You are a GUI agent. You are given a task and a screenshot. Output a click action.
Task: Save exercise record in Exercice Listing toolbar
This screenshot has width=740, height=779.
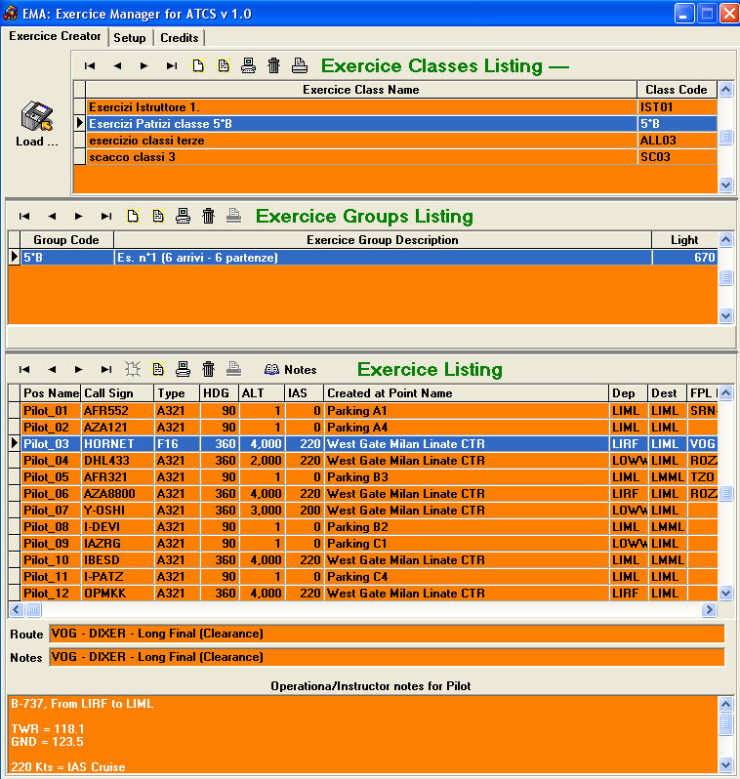pyautogui.click(x=183, y=369)
